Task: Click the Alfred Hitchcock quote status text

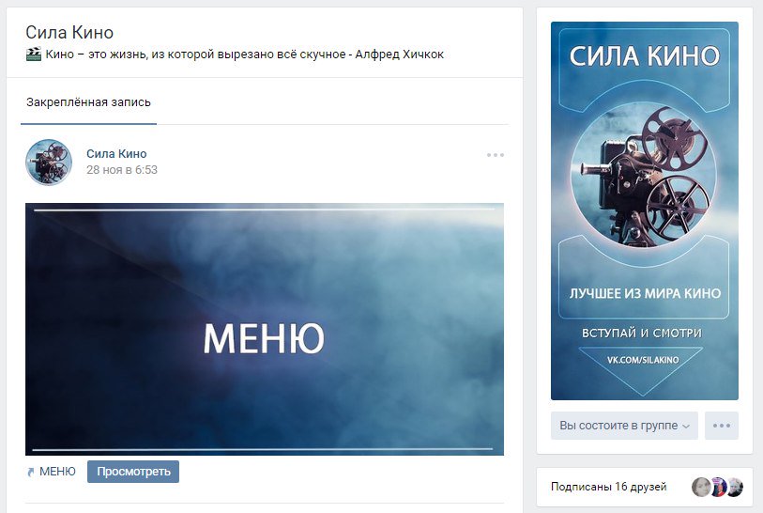Action: point(245,54)
